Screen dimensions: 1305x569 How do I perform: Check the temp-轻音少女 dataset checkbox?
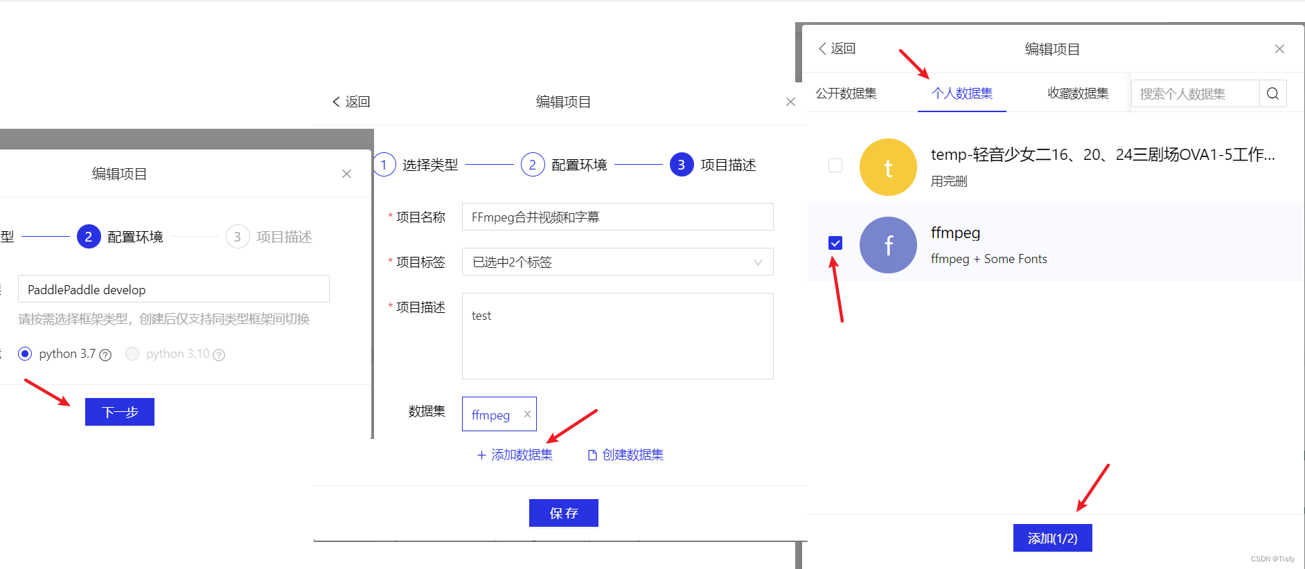(835, 165)
